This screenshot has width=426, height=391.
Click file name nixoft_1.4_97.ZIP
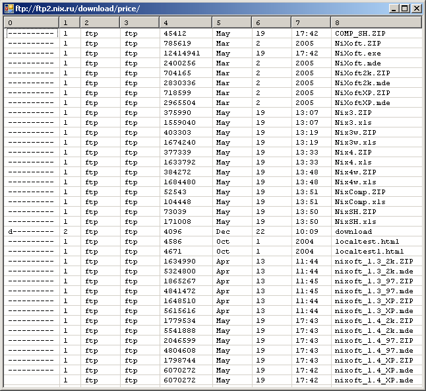click(374, 341)
